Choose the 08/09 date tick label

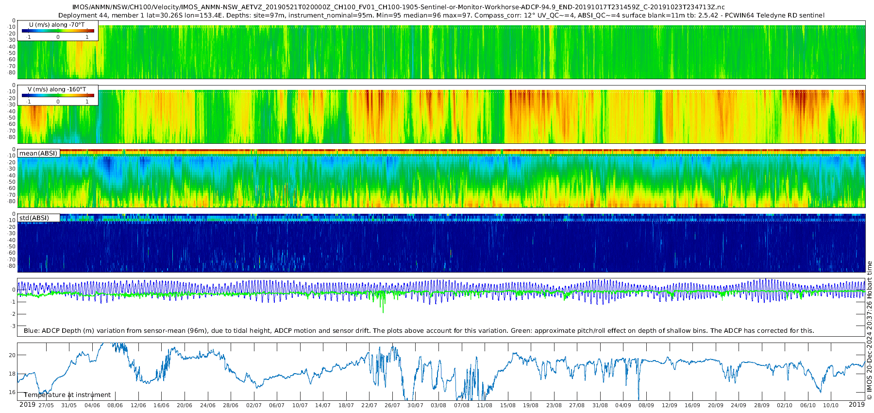point(646,405)
